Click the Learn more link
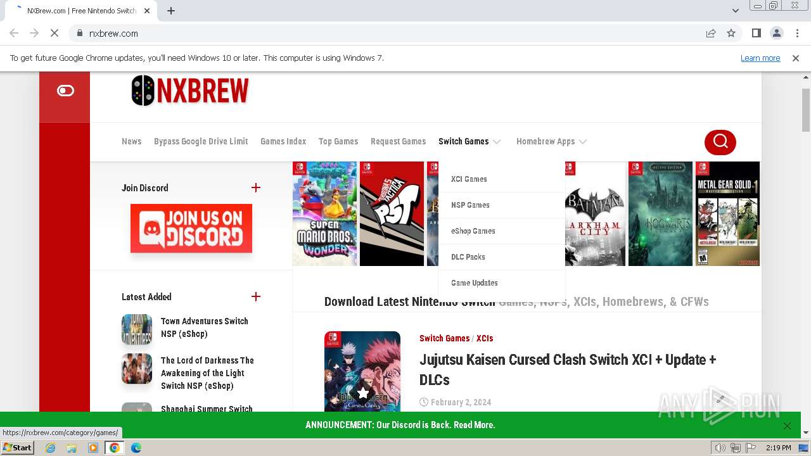811x456 pixels. (x=760, y=58)
